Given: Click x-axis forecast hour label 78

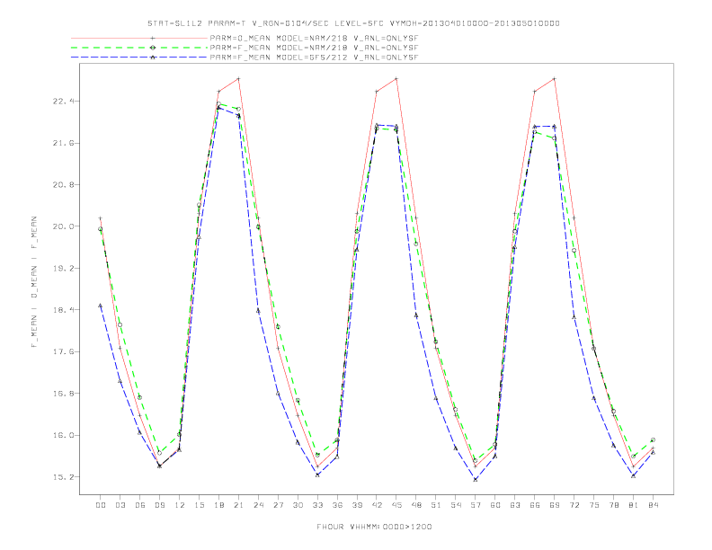Looking at the screenshot, I should 614,505.
